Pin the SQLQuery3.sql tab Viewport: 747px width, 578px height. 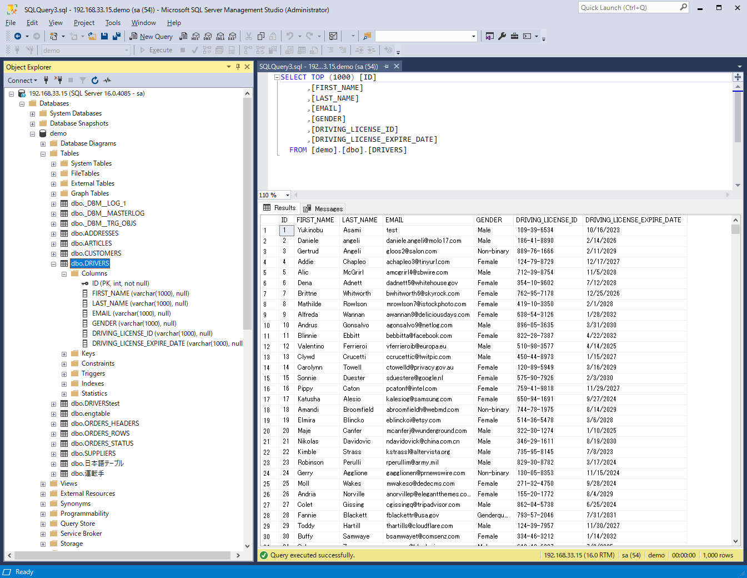pyautogui.click(x=386, y=67)
